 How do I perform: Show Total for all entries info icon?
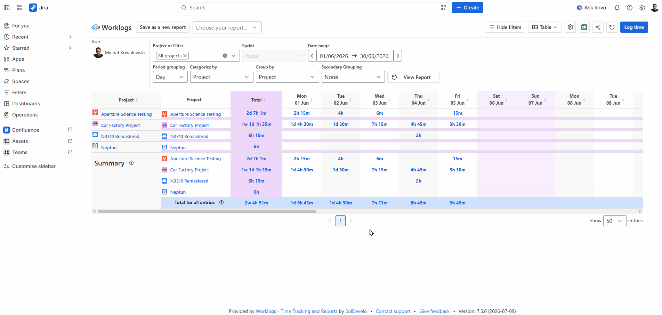(x=221, y=202)
